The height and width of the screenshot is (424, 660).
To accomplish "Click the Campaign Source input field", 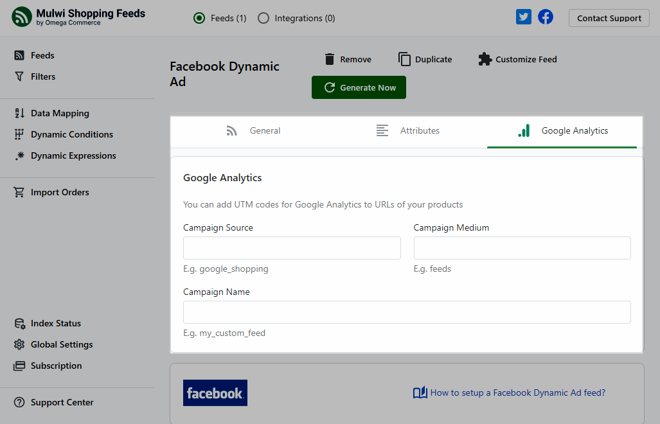I will (292, 248).
